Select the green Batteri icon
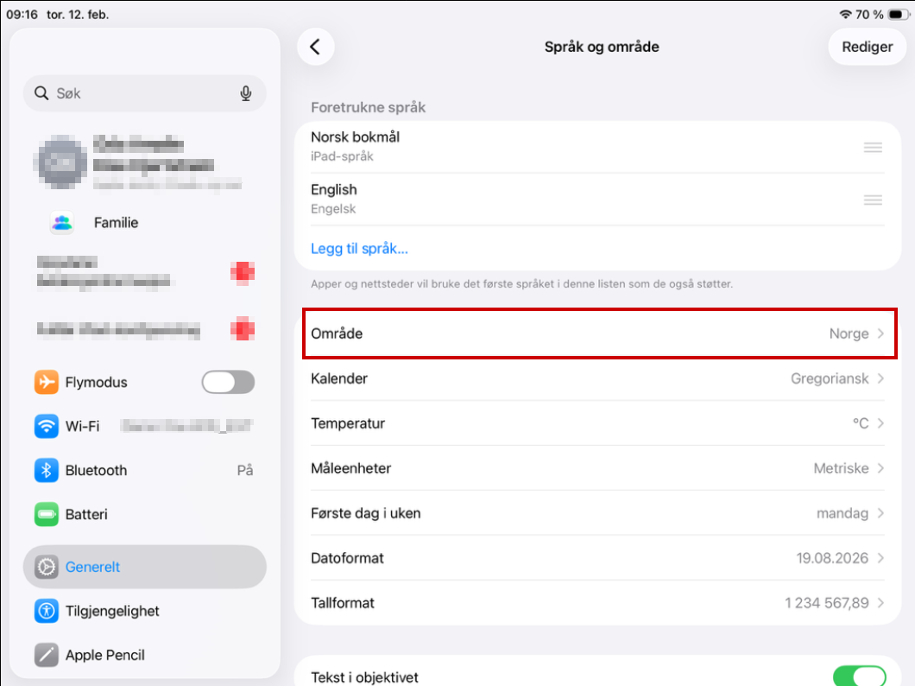This screenshot has width=915, height=686. (x=46, y=514)
